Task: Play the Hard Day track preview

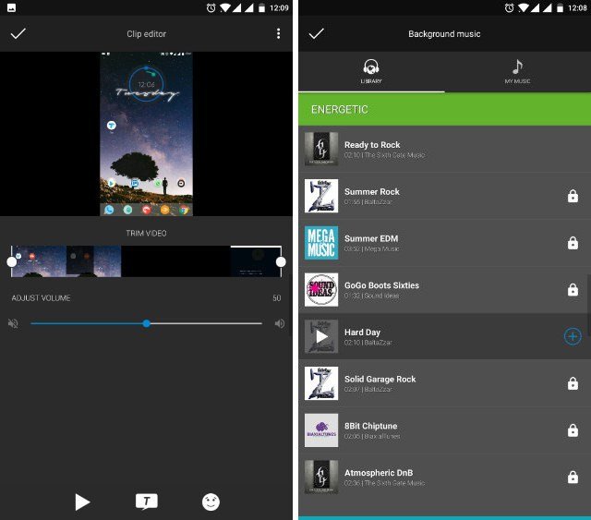Action: click(x=321, y=336)
